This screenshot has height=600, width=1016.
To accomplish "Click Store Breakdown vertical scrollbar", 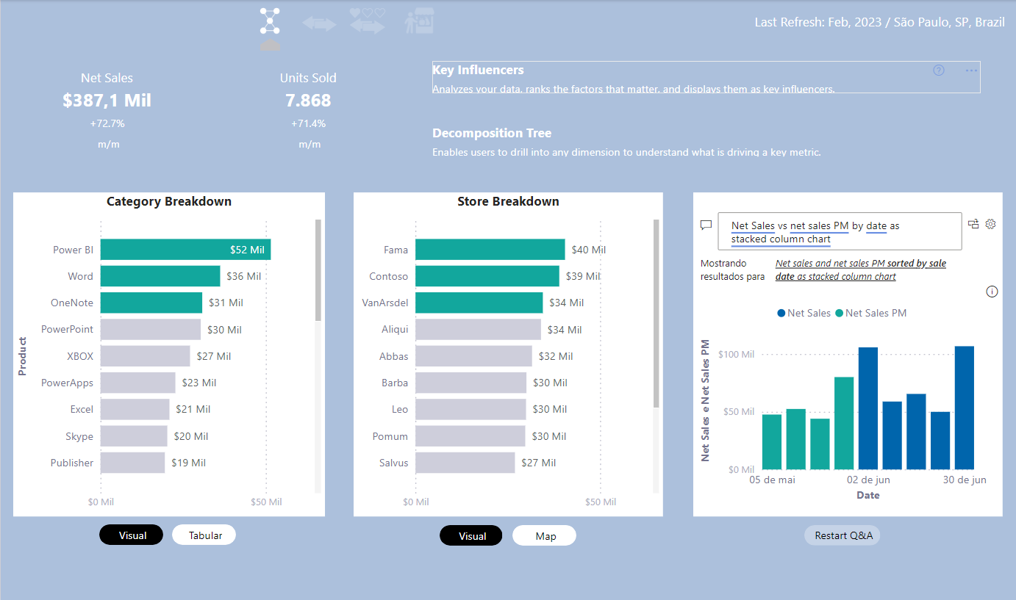I will pyautogui.click(x=657, y=314).
